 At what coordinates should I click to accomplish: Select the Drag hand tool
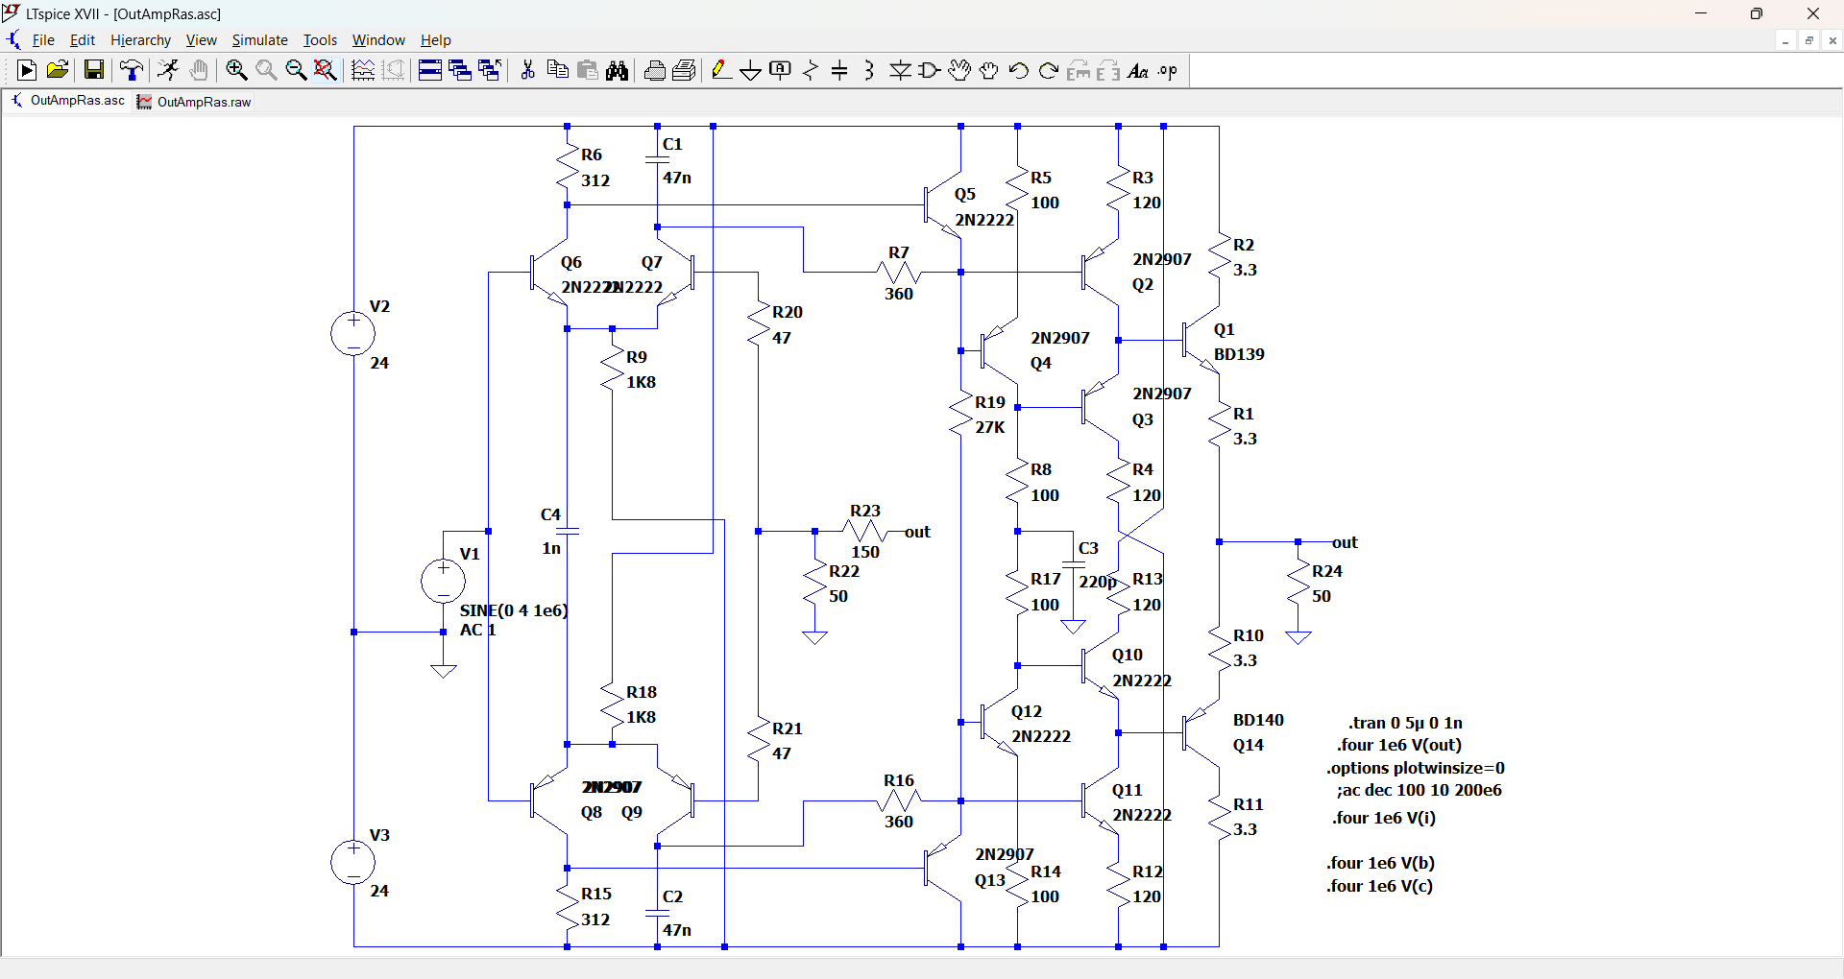(x=989, y=70)
